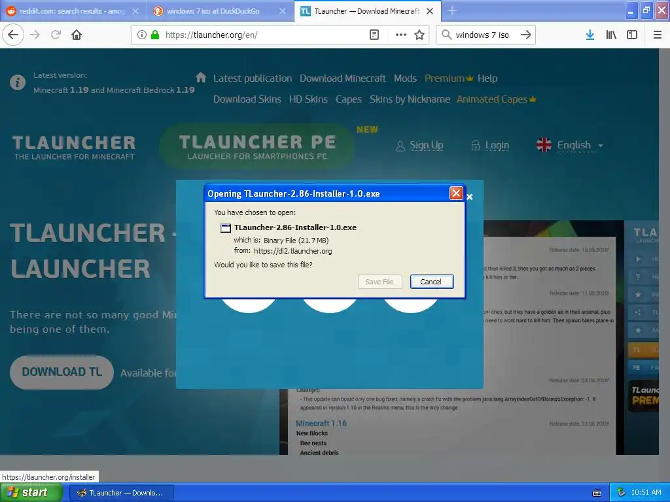The width and height of the screenshot is (670, 502).
Task: Click Save File in the download dialog
Action: click(x=379, y=282)
